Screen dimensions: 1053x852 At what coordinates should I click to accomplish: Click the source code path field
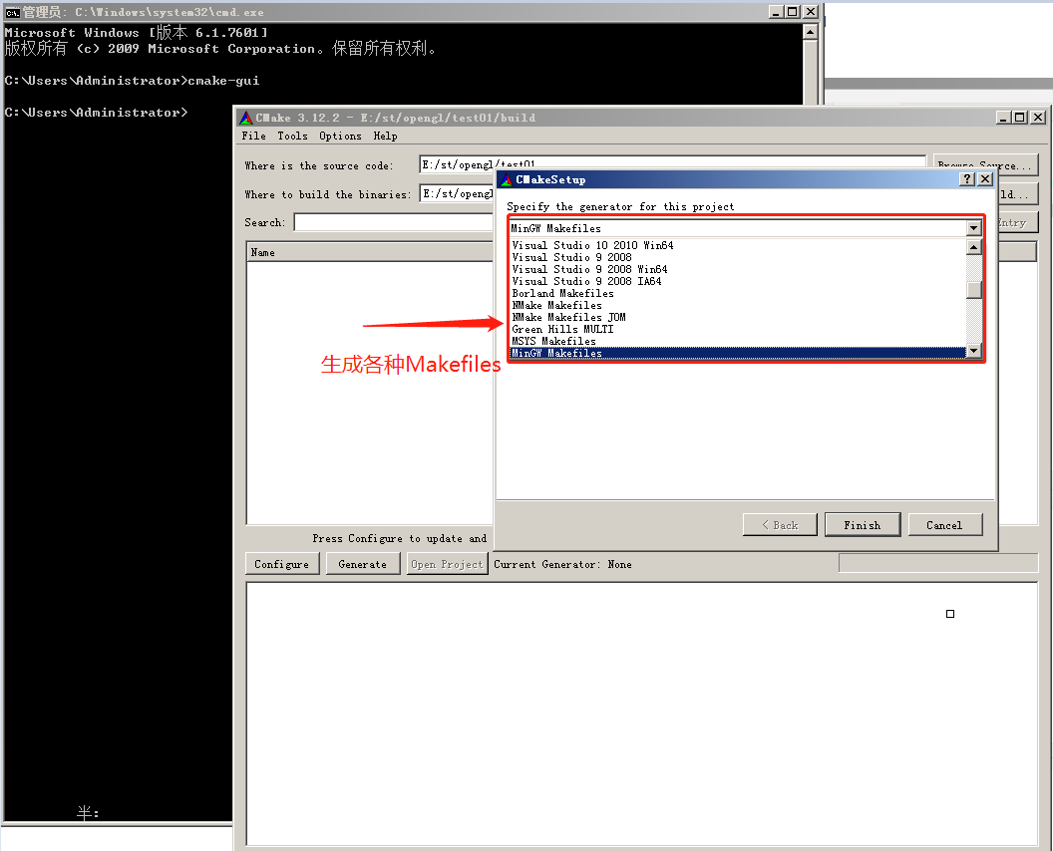673,164
